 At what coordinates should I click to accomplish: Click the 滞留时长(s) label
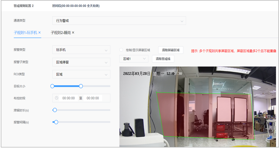(x=21, y=110)
